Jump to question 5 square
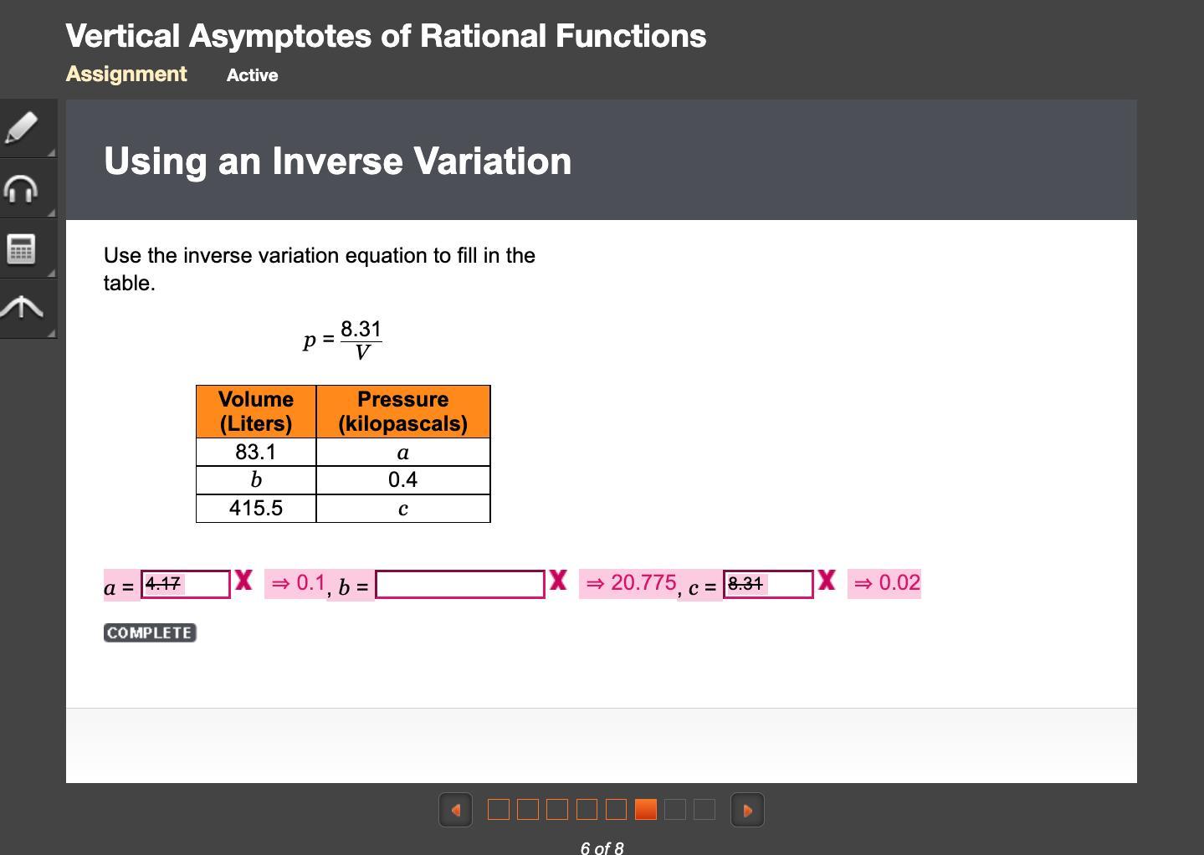The height and width of the screenshot is (855, 1204). (616, 809)
